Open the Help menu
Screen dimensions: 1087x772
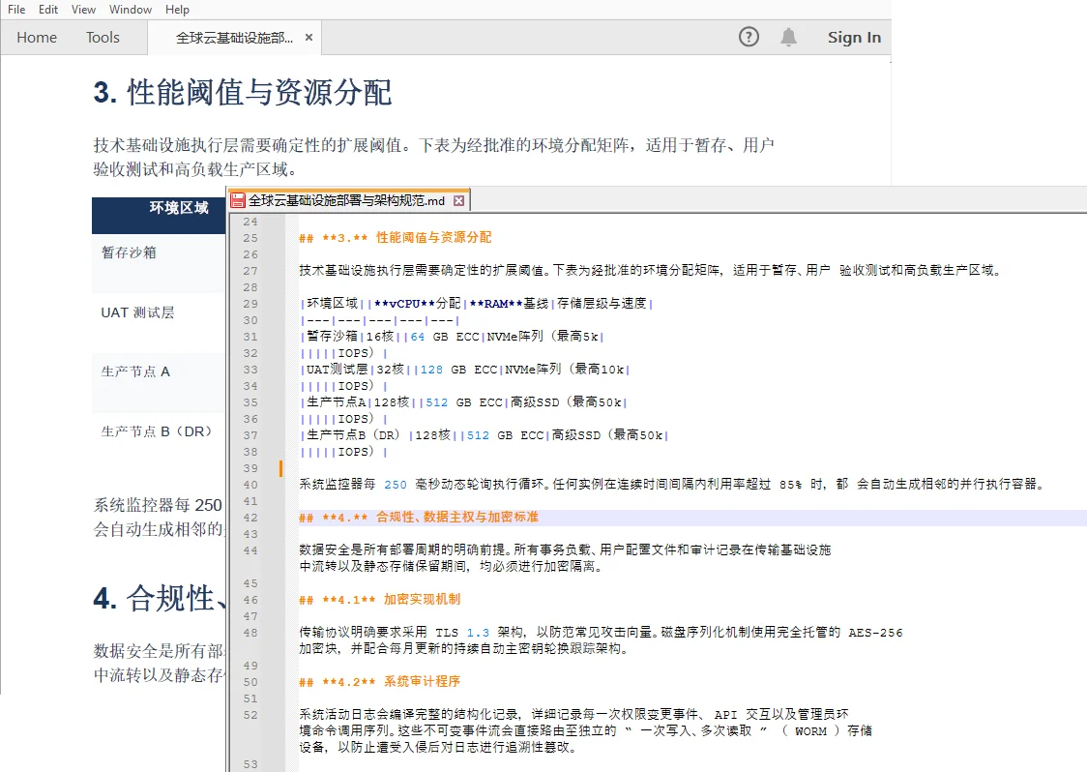click(x=177, y=9)
